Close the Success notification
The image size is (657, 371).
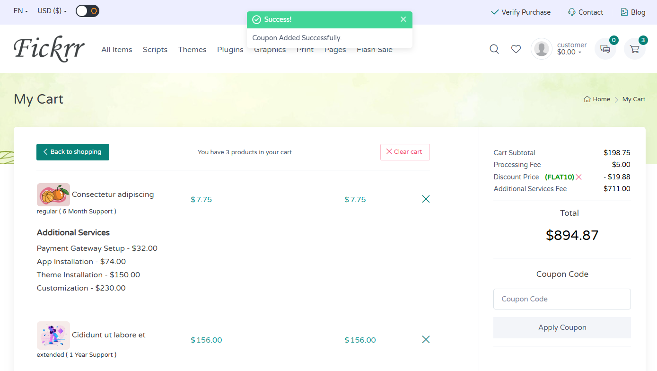pos(403,19)
